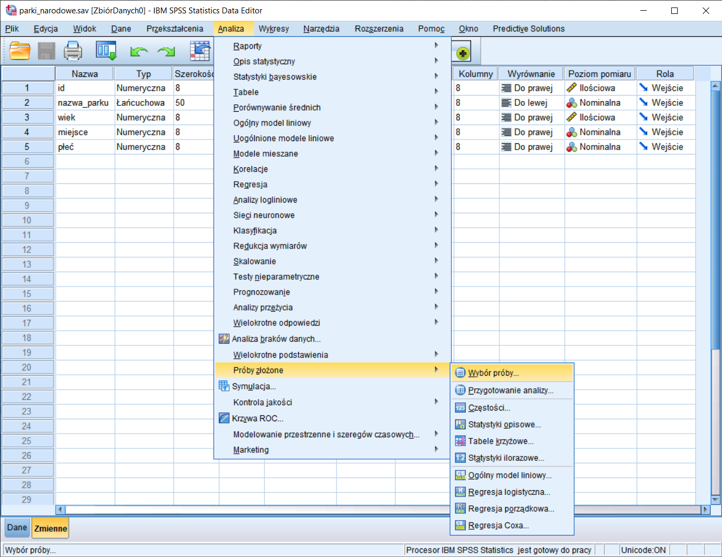Click the Undo green arrow icon
Viewport: 722px width, 557px height.
point(139,52)
